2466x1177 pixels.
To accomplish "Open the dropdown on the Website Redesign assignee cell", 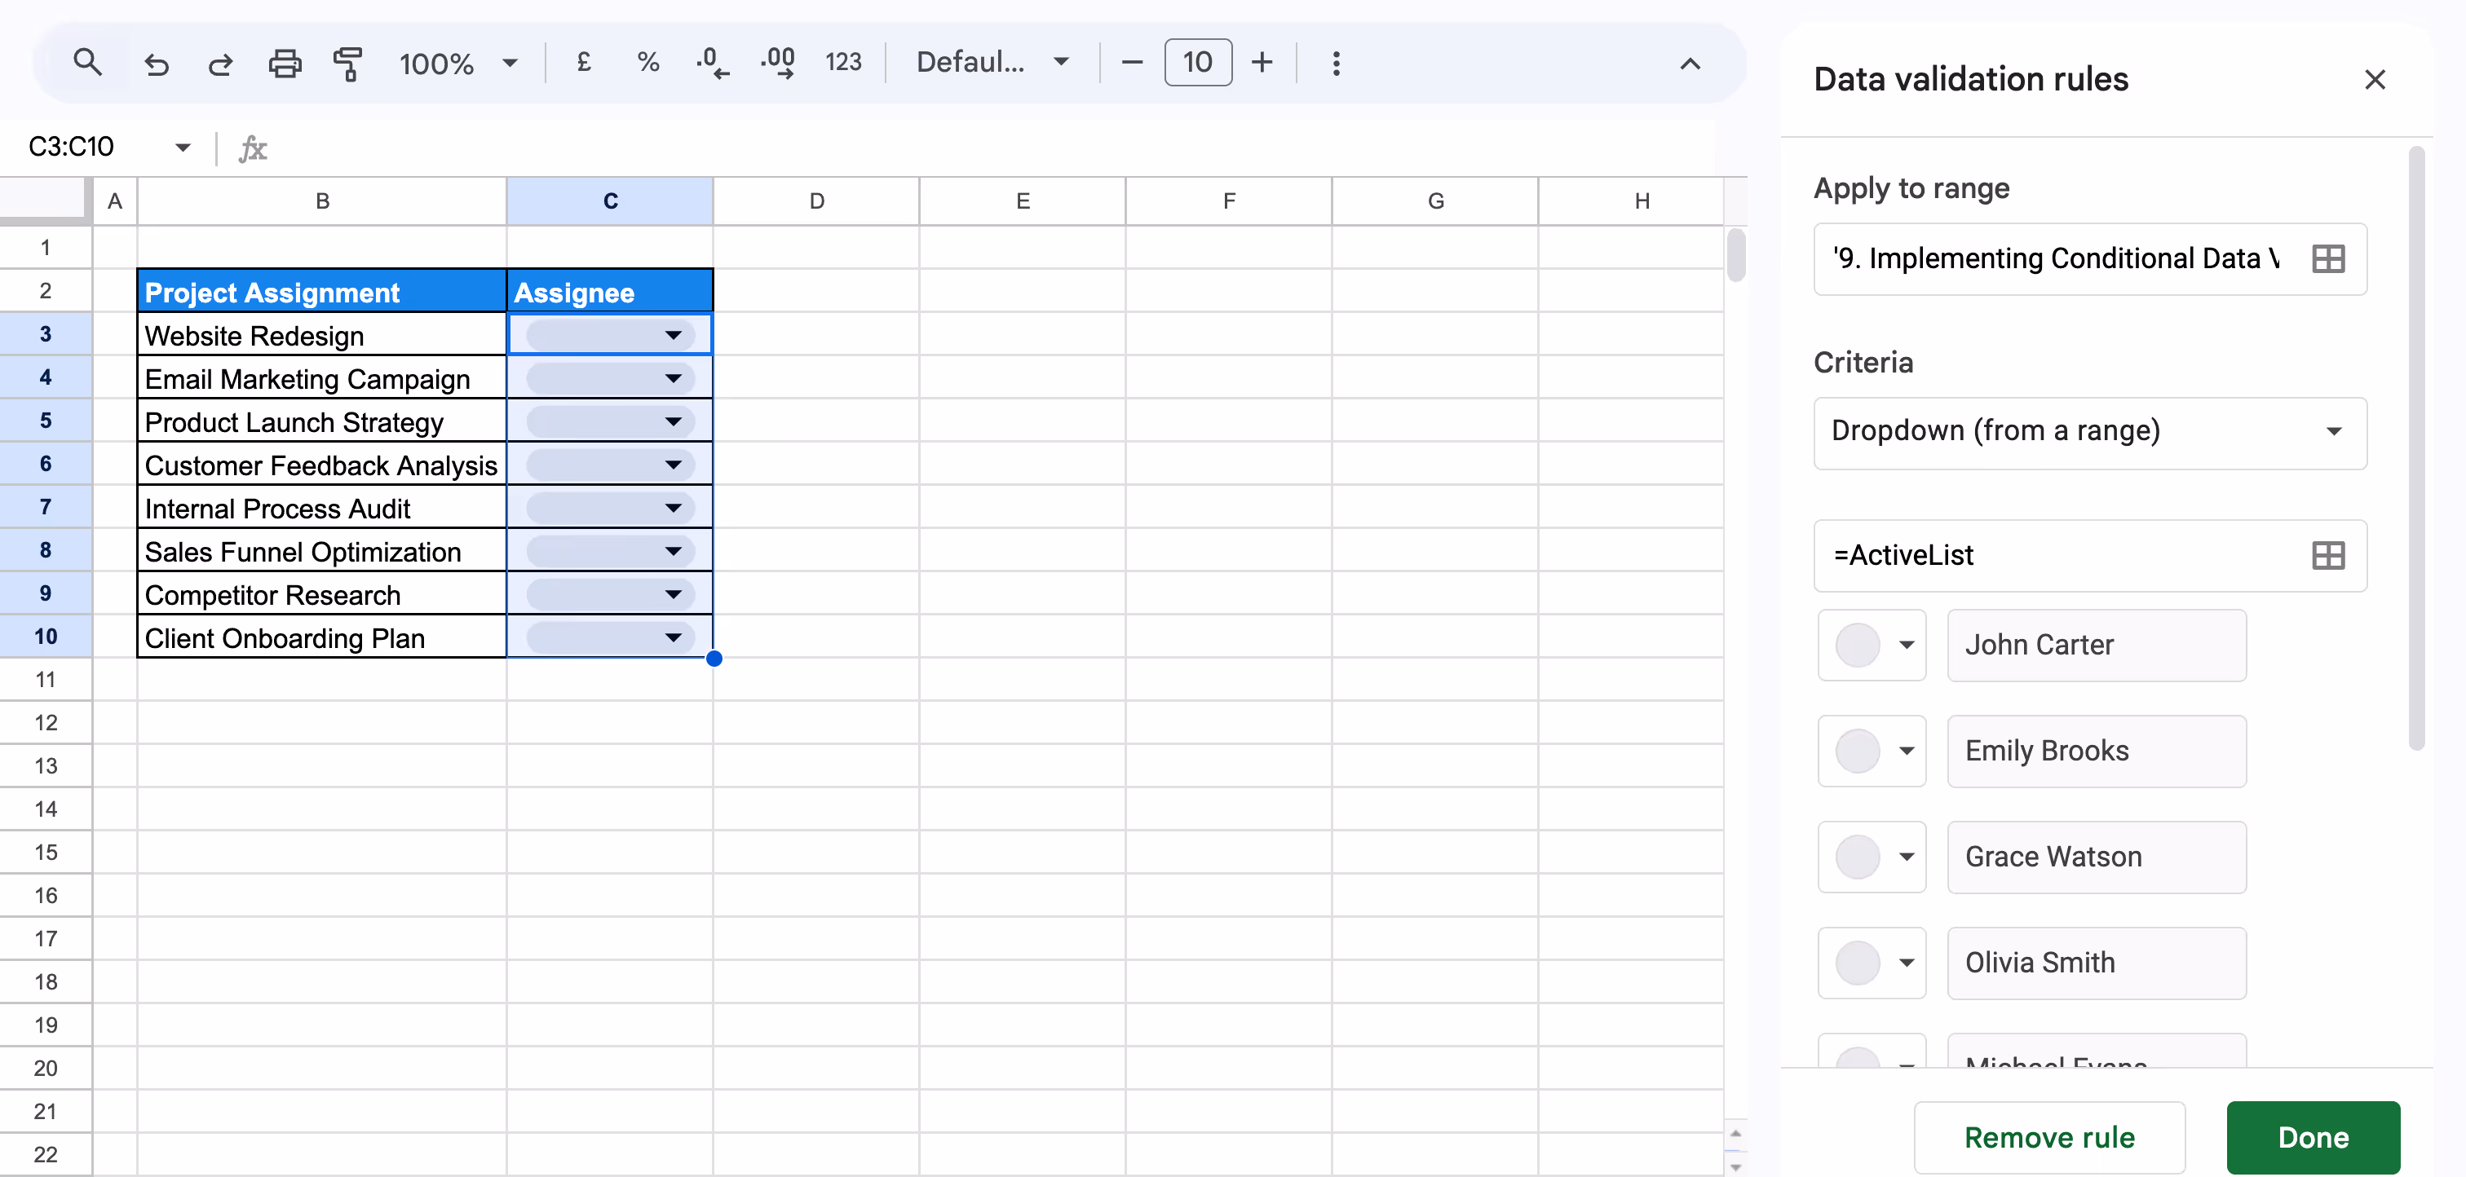I will (673, 335).
